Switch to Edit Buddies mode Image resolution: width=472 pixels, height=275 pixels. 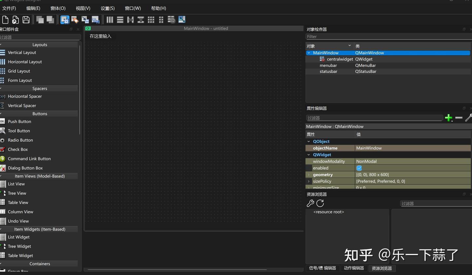85,20
